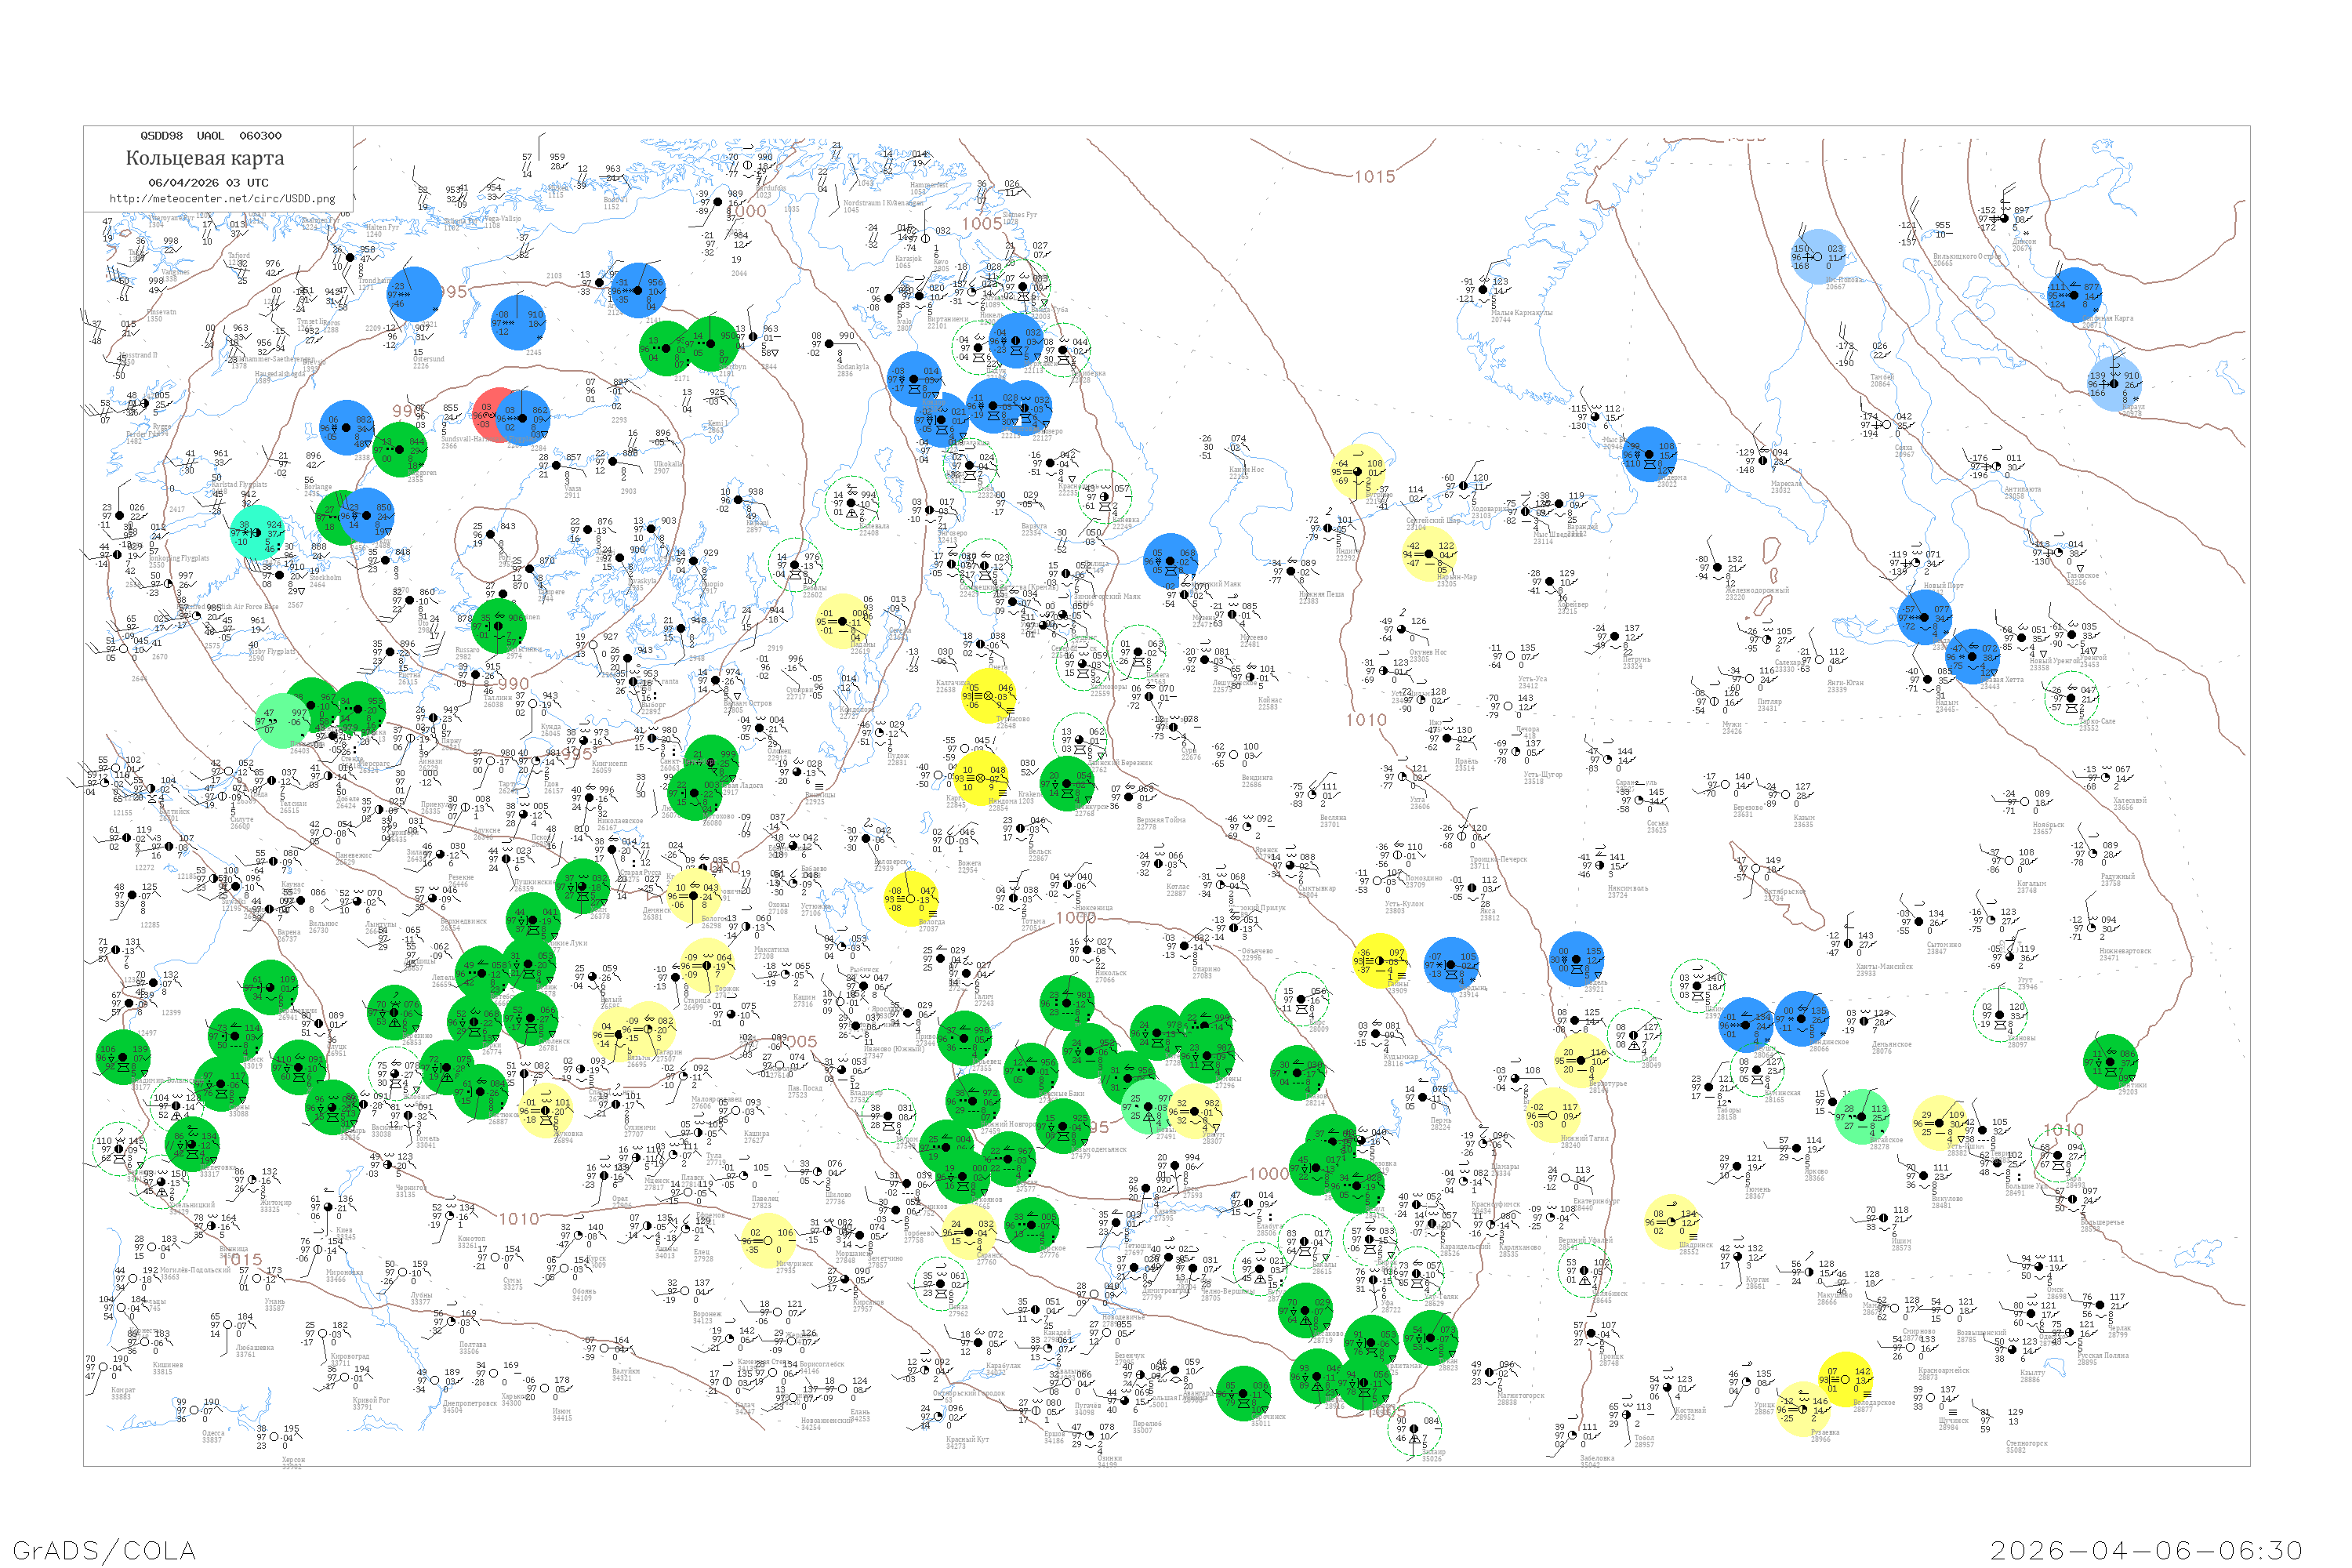The height and width of the screenshot is (1568, 2352).
Task: Select the QSDD98 UAOL 060300 header code
Action: click(210, 136)
